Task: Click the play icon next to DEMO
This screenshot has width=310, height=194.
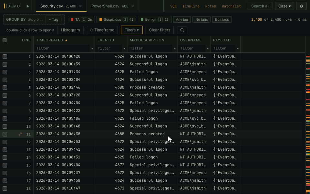Action: [x=28, y=6]
